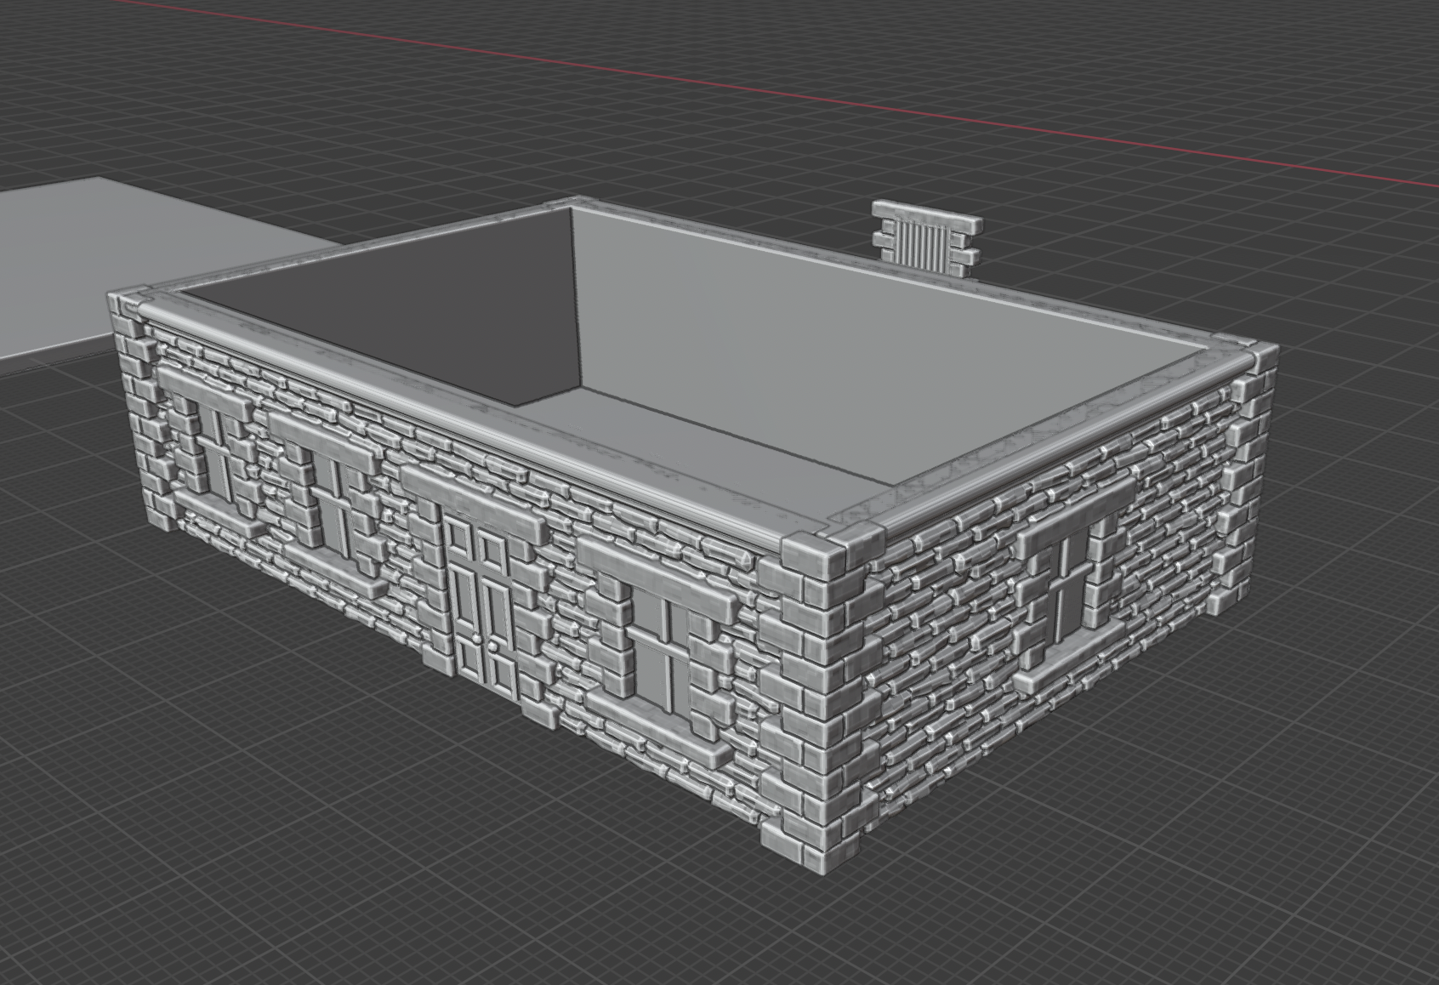The height and width of the screenshot is (985, 1439).
Task: Click the window on the right side wall
Action: [x=1065, y=601]
